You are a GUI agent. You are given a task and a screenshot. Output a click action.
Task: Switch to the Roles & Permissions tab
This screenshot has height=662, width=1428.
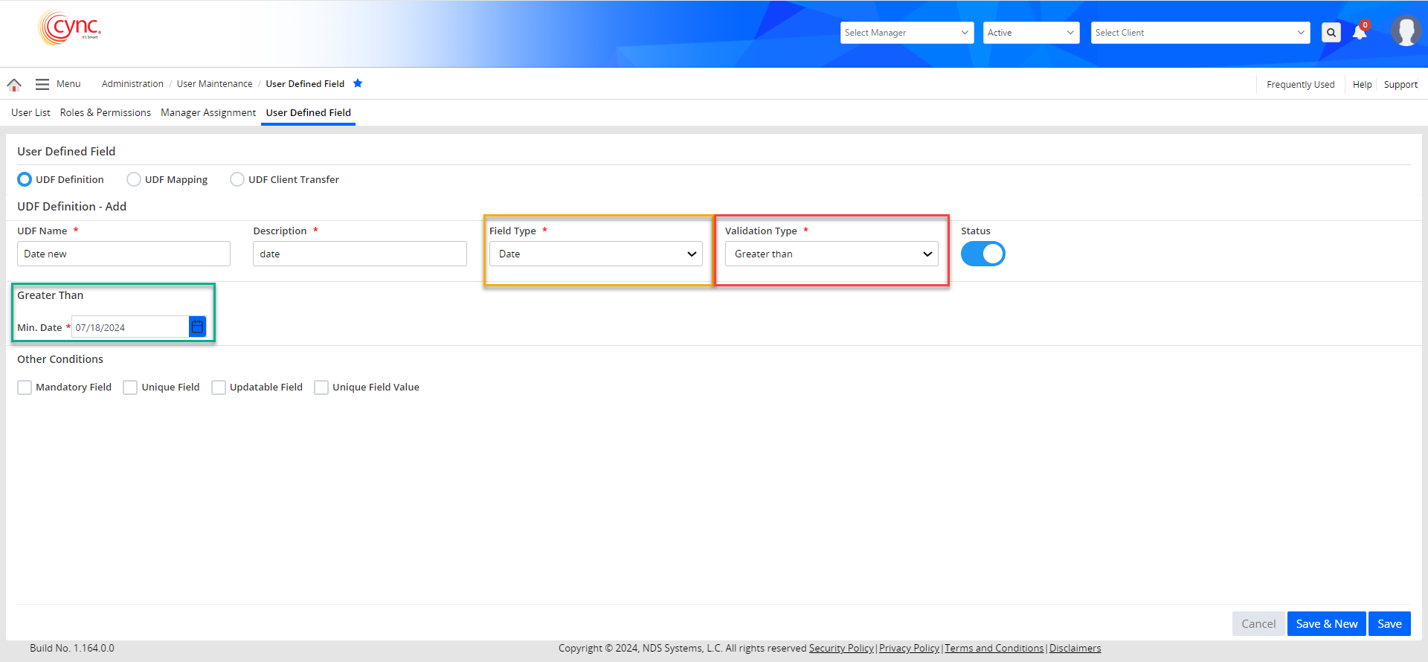(105, 112)
